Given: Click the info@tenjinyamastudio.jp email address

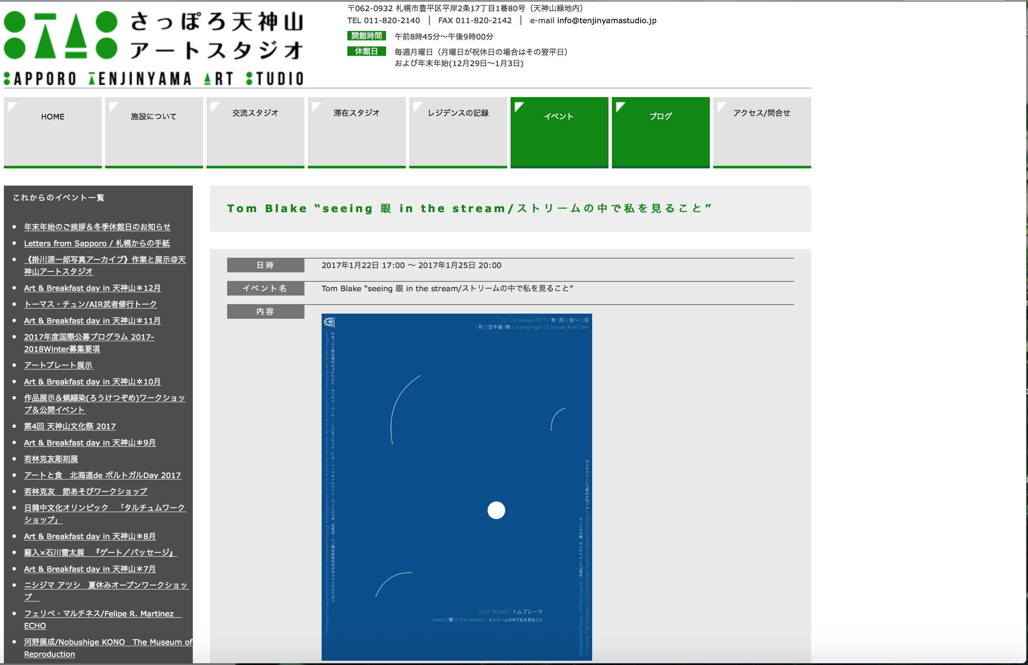Looking at the screenshot, I should pos(606,20).
